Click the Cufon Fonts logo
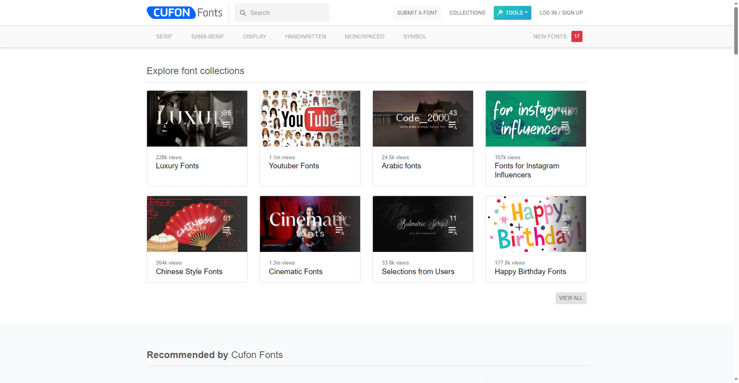This screenshot has height=383, width=739. (185, 13)
